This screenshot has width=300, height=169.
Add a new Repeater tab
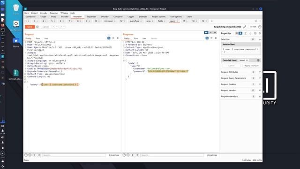211,21
